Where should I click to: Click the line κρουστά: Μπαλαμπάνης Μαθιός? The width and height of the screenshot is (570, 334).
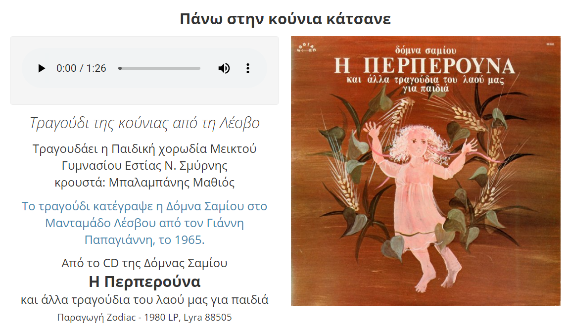(x=144, y=182)
